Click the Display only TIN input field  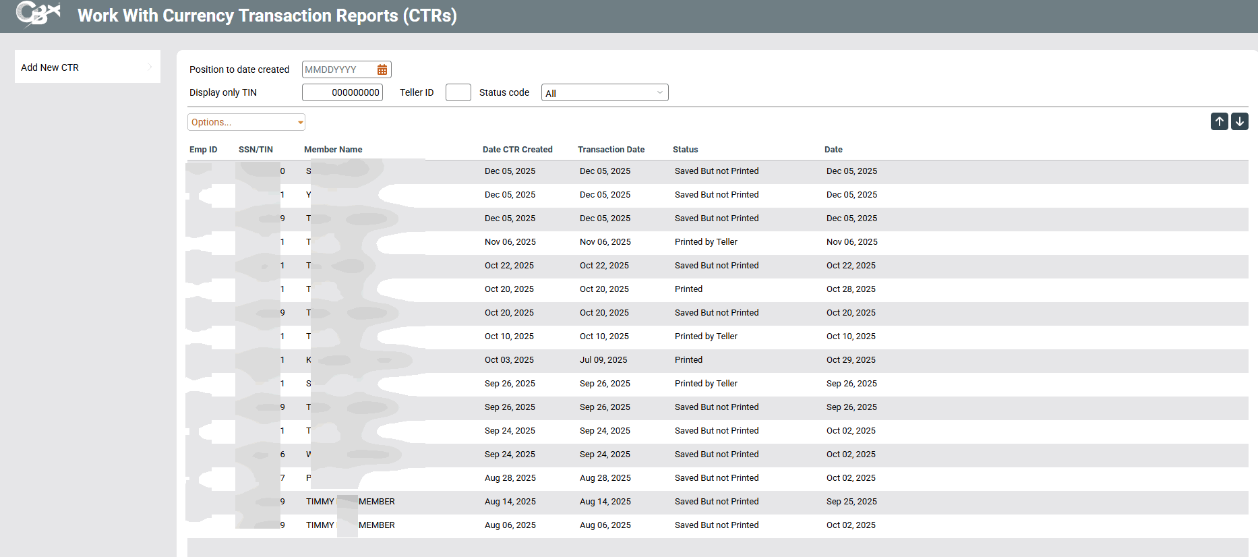click(342, 92)
